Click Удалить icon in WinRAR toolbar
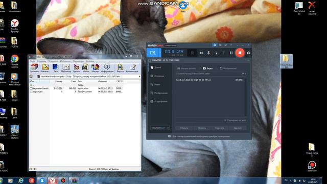The image size is (327, 184). click(x=77, y=68)
